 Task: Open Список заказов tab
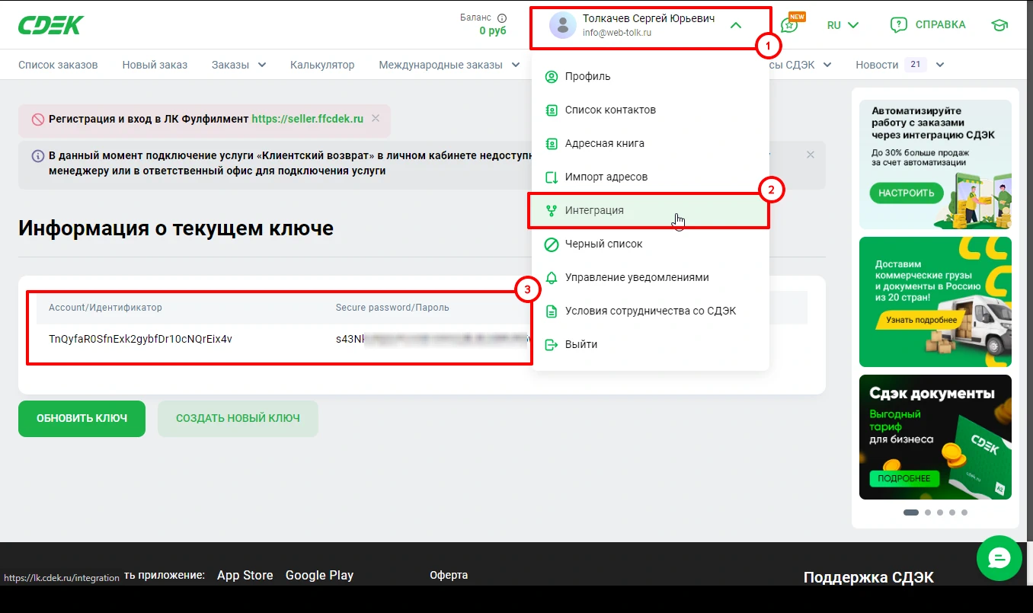click(58, 65)
